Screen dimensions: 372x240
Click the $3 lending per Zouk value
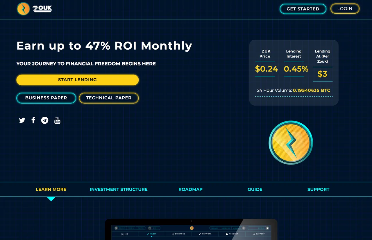[x=322, y=74]
